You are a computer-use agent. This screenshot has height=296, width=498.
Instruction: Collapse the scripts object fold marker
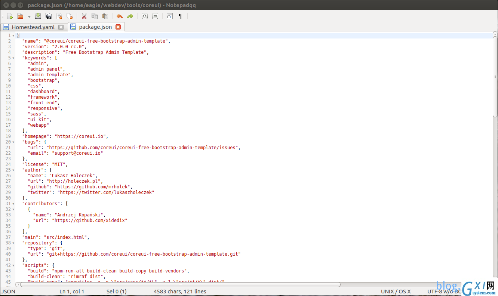point(13,265)
